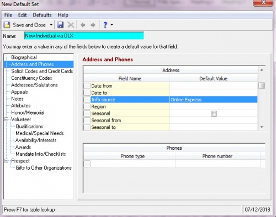Select Medical/Special Needs under Volunteer
Viewport: 276px width, 217px height.
click(40, 133)
